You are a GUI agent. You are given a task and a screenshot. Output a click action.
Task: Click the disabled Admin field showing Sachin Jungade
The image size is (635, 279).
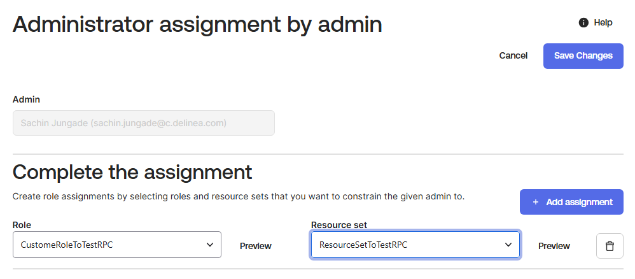[144, 123]
